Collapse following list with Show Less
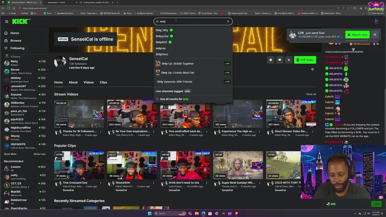This screenshot has width=386, height=217. click(x=40, y=154)
